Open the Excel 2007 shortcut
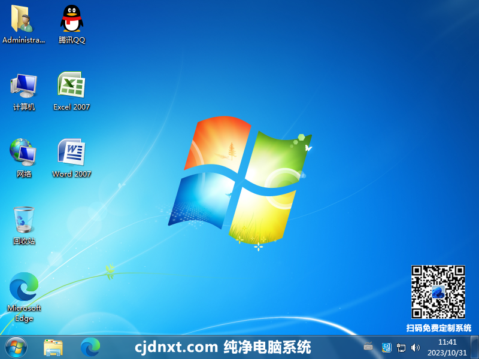The width and height of the screenshot is (479, 359). (x=71, y=85)
